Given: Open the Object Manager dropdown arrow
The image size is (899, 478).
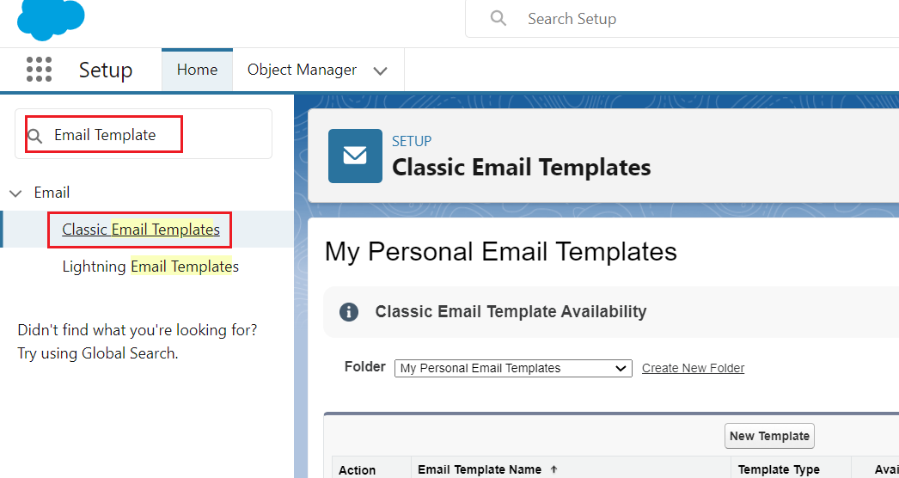Looking at the screenshot, I should (x=380, y=70).
